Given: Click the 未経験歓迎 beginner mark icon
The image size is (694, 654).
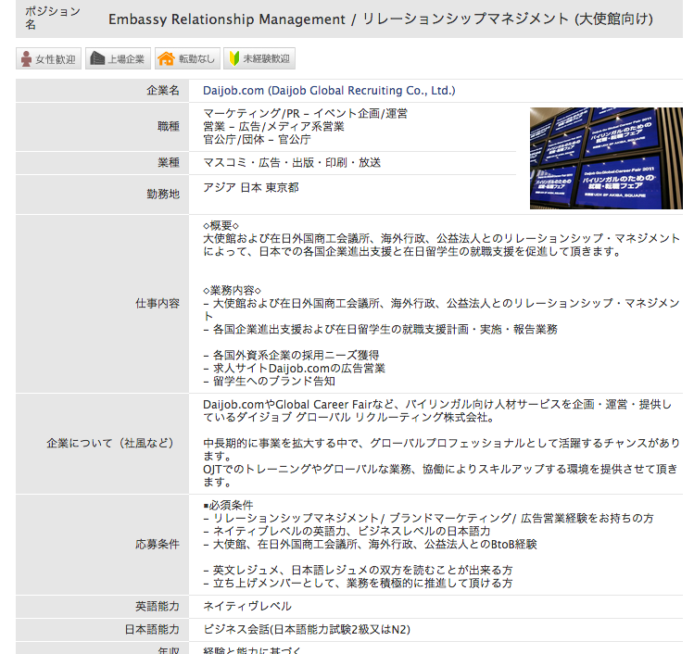Looking at the screenshot, I should coord(234,58).
